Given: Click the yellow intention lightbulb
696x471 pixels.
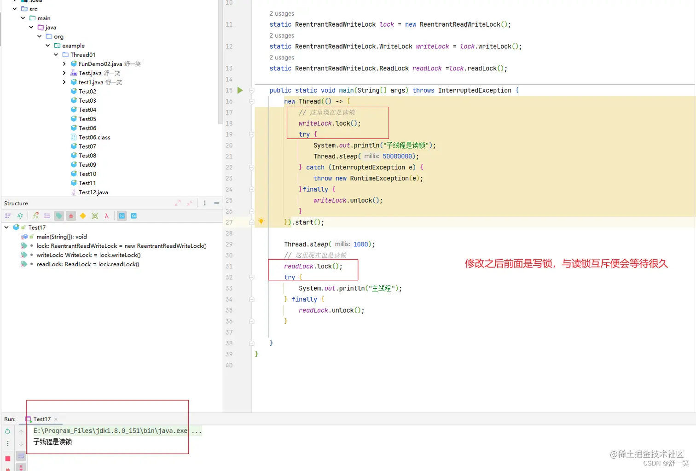Looking at the screenshot, I should point(261,221).
